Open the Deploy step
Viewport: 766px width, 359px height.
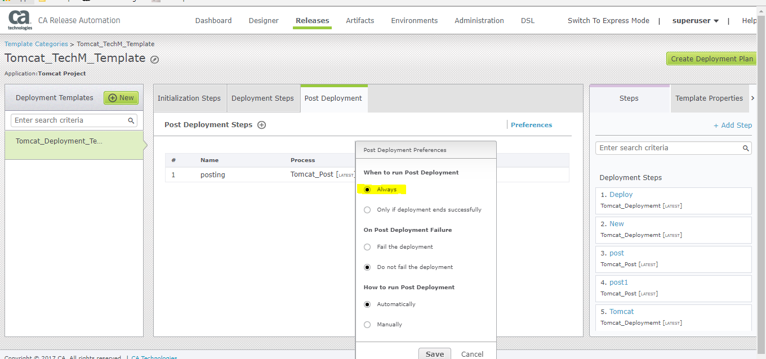(621, 195)
